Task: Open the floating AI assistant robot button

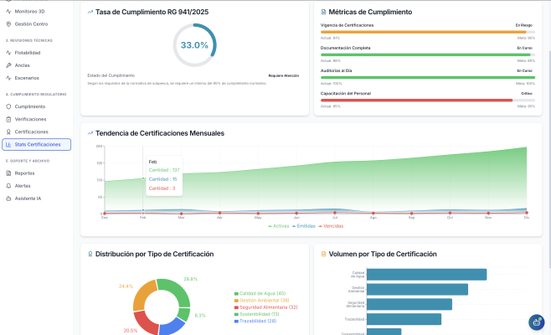Action: coord(537,322)
